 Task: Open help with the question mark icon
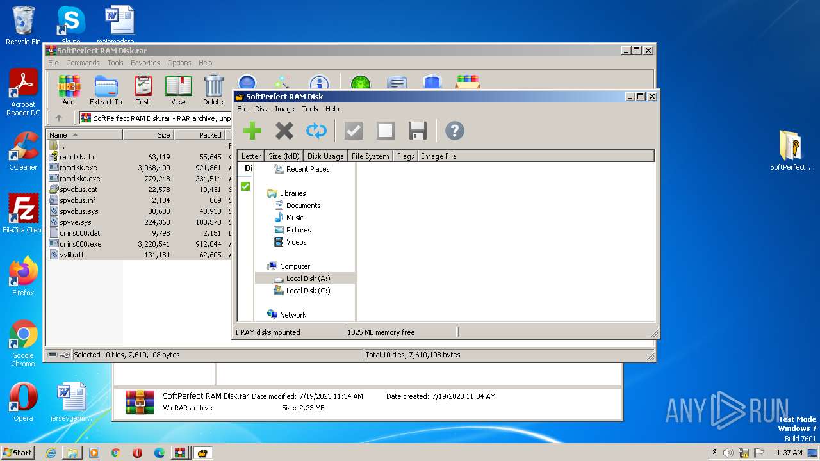coord(455,131)
